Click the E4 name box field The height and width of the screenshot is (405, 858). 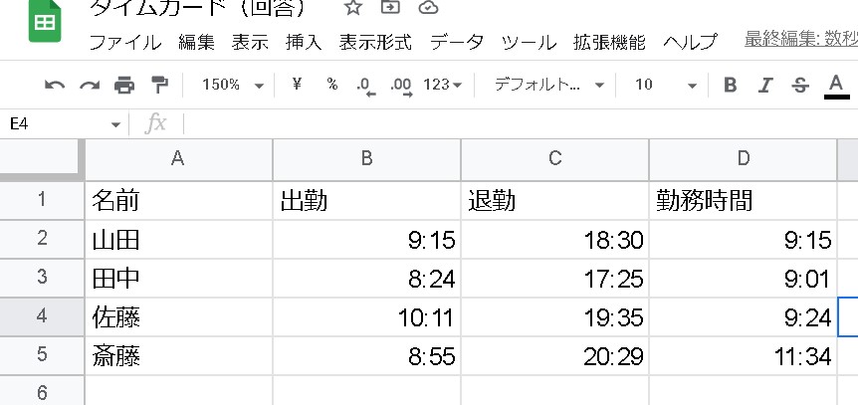(60, 123)
